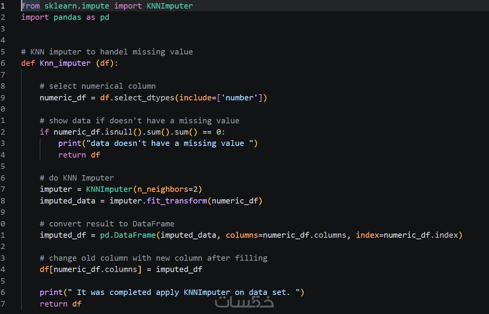Click 'import pandas as pd' line
This screenshot has width=489, height=314.
tap(65, 18)
